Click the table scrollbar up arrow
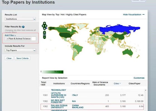Screen dimensions: 156x111 tap(146, 90)
